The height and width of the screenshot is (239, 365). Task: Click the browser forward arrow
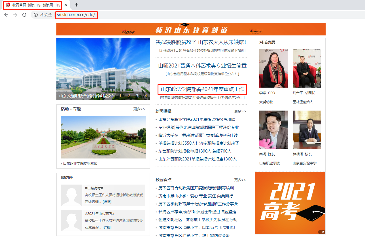[x=15, y=15]
